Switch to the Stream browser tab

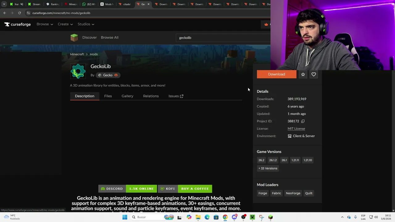point(34,4)
